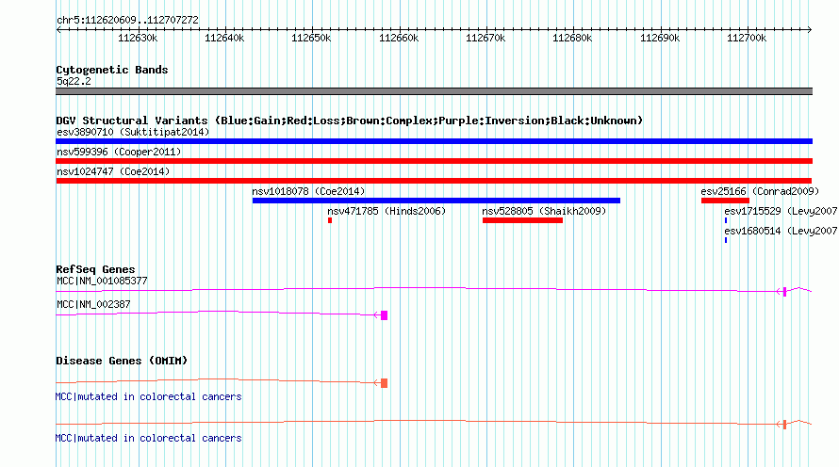Open the esv25166 (Conrad2009) label

tap(760, 191)
